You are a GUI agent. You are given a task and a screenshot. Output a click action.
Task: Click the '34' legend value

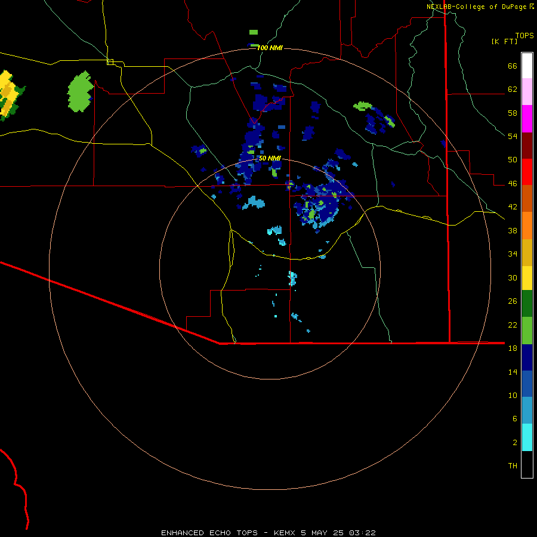[x=513, y=254]
